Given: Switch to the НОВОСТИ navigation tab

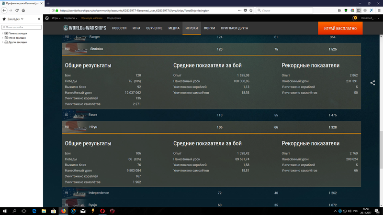Looking at the screenshot, I should point(119,29).
